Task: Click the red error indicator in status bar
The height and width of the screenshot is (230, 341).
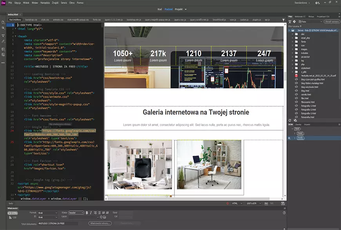Action: click(x=227, y=203)
